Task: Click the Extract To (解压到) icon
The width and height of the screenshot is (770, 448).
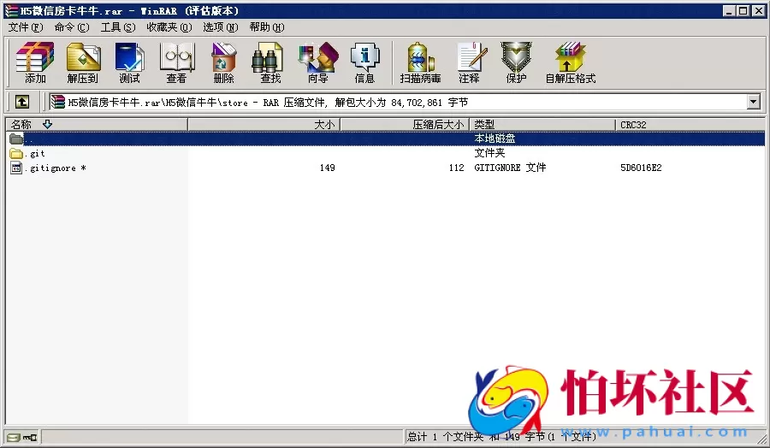Action: pyautogui.click(x=82, y=62)
